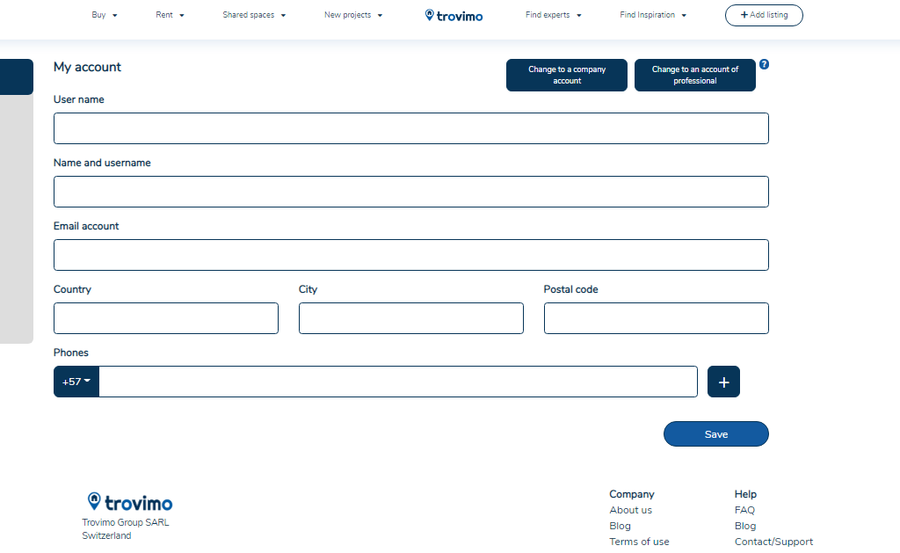Click the trovimo logo in footer
Viewport: 900px width, 553px height.
pyautogui.click(x=130, y=502)
